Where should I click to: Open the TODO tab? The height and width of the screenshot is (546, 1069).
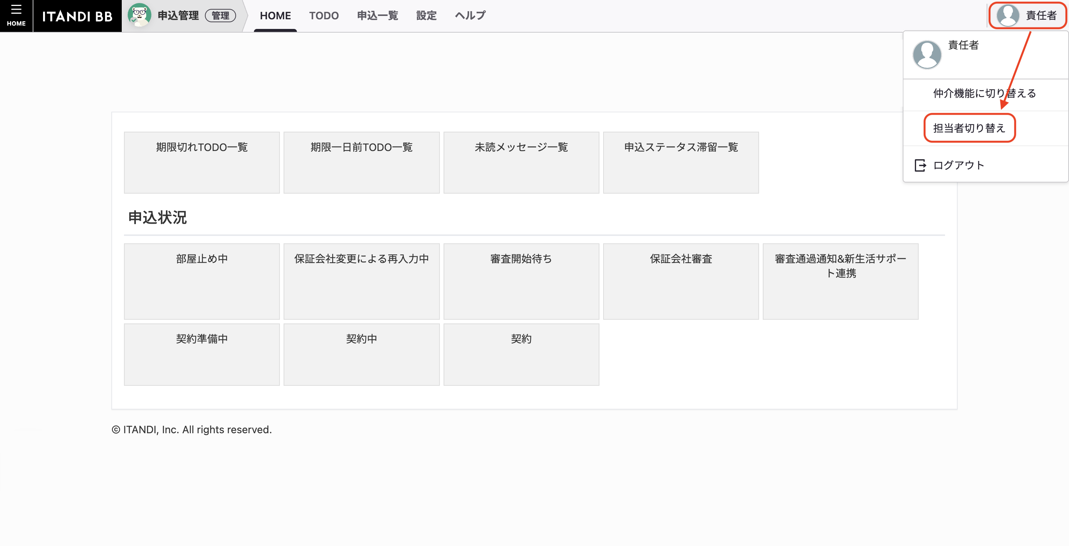324,16
